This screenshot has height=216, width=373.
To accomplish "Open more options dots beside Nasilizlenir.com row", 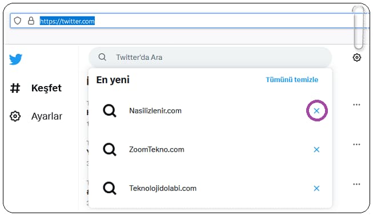I will click(356, 105).
